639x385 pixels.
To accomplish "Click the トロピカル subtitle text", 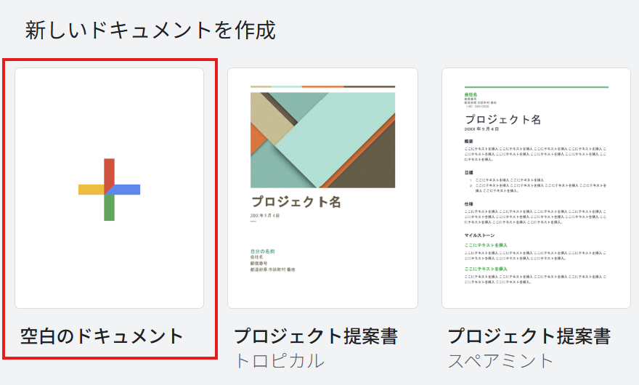I will tap(280, 361).
